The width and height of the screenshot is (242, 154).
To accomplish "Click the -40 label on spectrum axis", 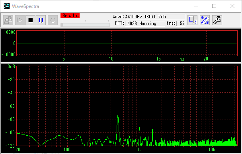I will [x=11, y=93].
